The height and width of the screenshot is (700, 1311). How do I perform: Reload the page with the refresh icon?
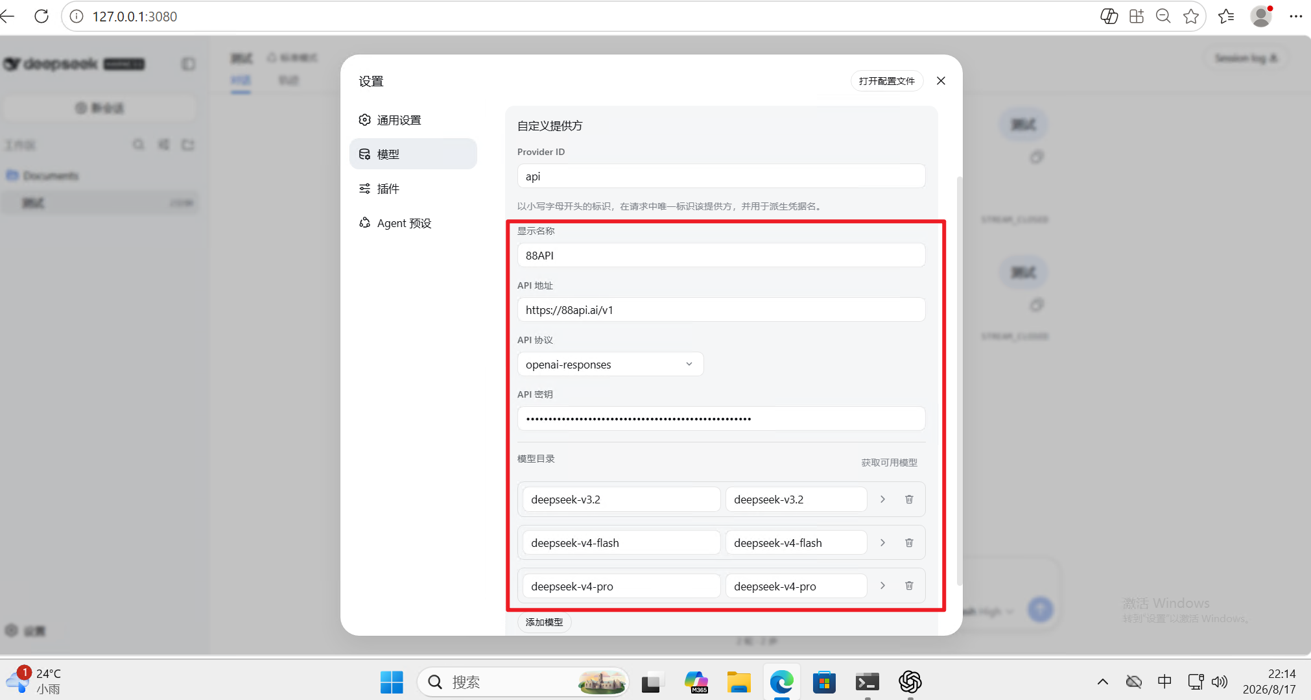[x=41, y=16]
